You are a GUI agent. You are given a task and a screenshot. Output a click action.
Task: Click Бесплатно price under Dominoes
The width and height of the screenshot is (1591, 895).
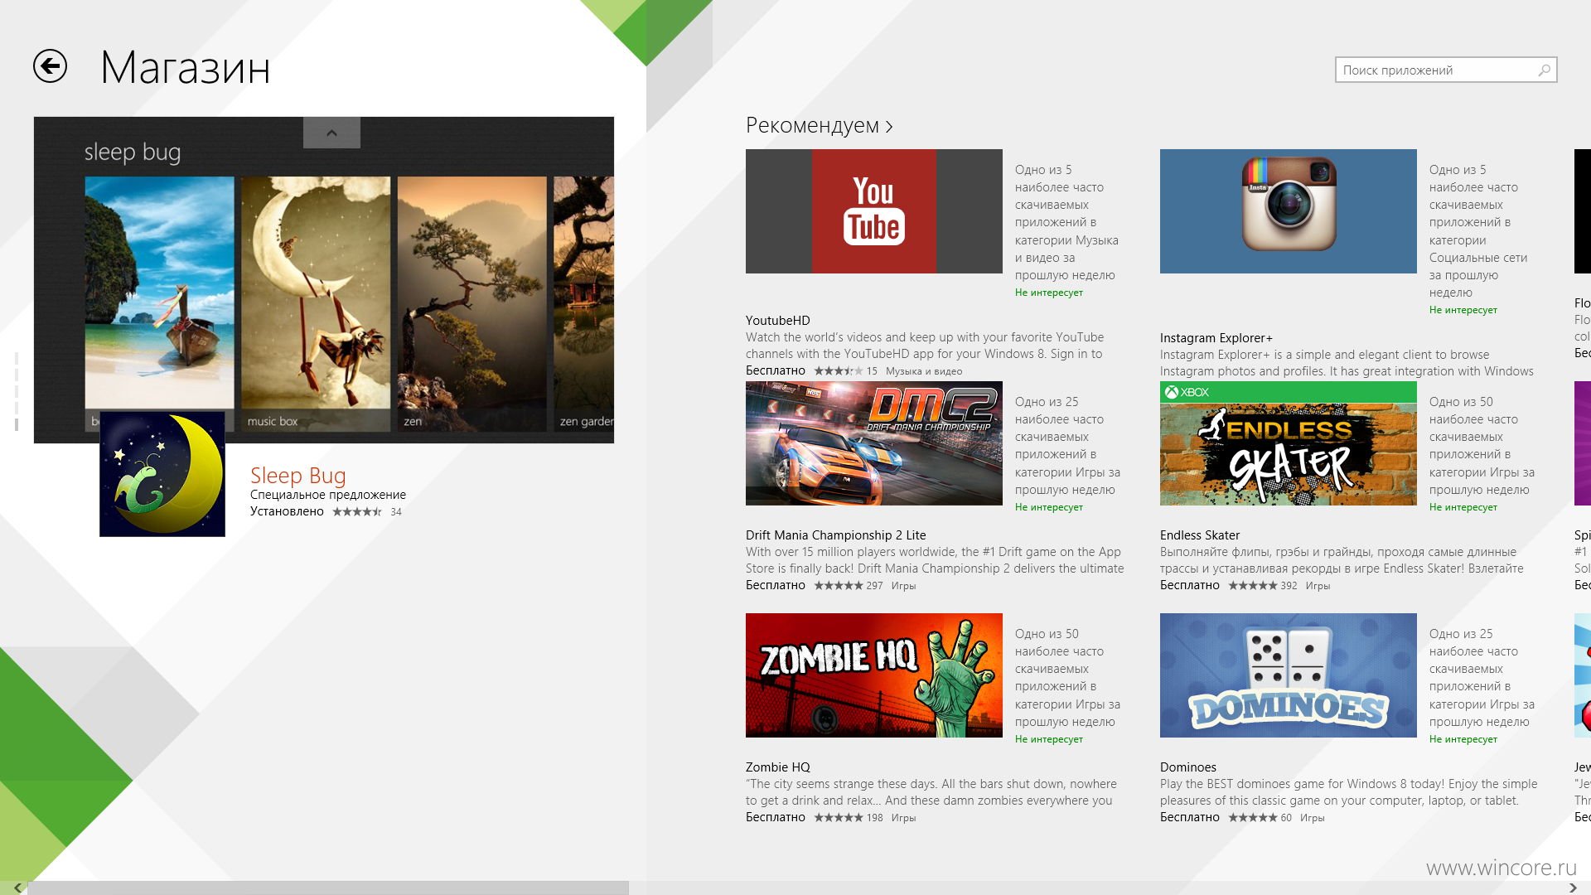pos(1190,817)
